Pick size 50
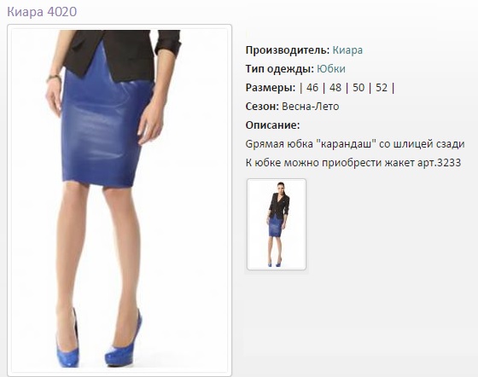 tap(358, 88)
